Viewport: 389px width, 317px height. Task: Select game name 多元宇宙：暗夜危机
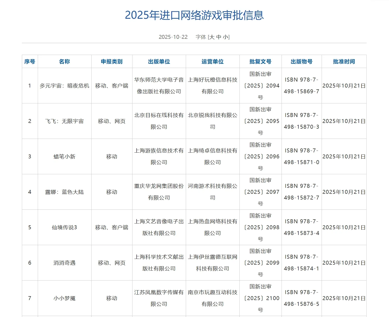(65, 86)
